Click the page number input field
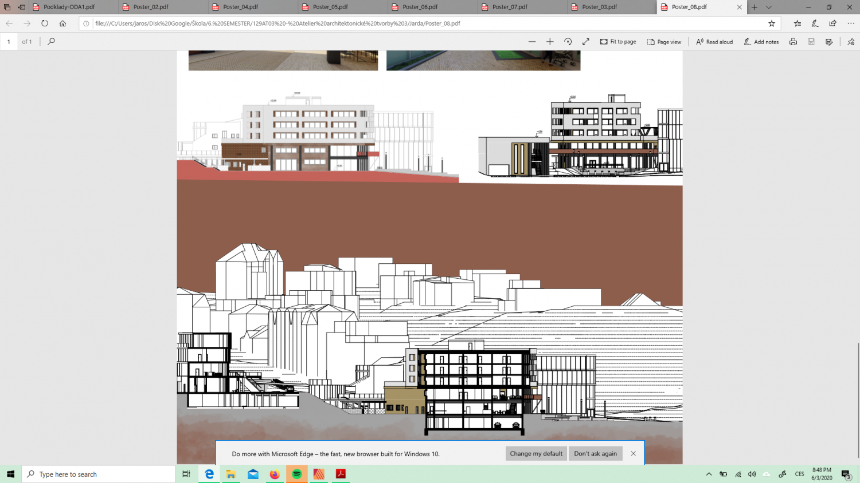The width and height of the screenshot is (860, 483). point(9,42)
